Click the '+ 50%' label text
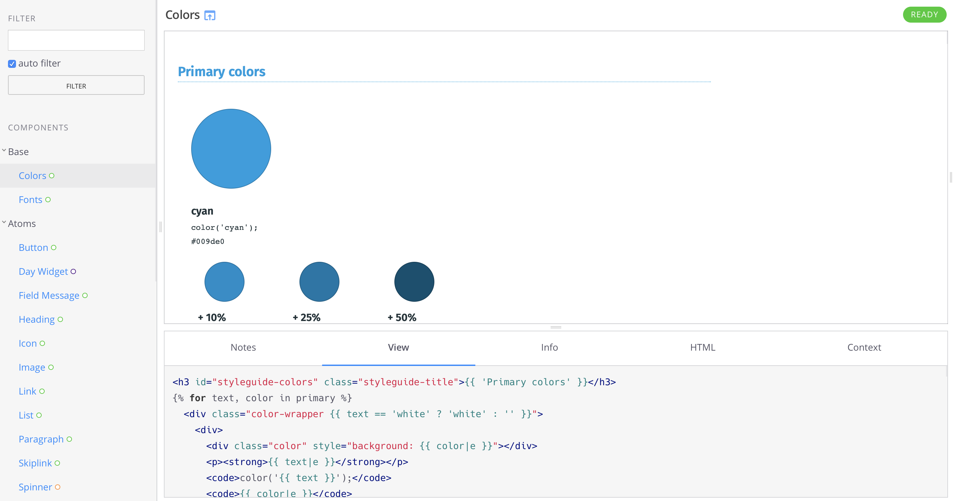The height and width of the screenshot is (501, 954). tap(402, 318)
